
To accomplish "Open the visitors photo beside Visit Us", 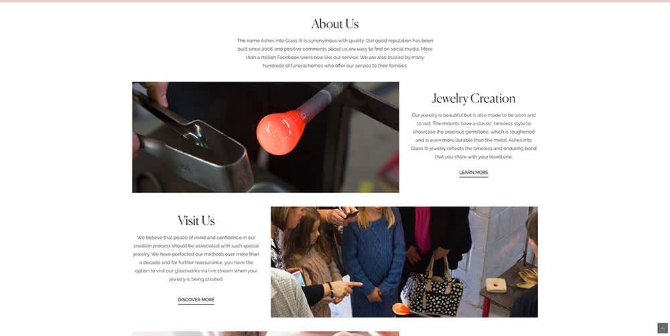I will [404, 262].
